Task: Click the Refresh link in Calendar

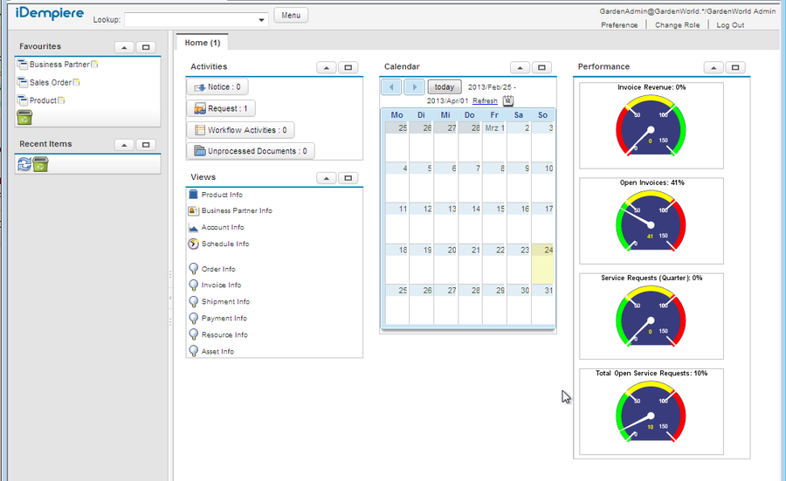Action: tap(485, 101)
